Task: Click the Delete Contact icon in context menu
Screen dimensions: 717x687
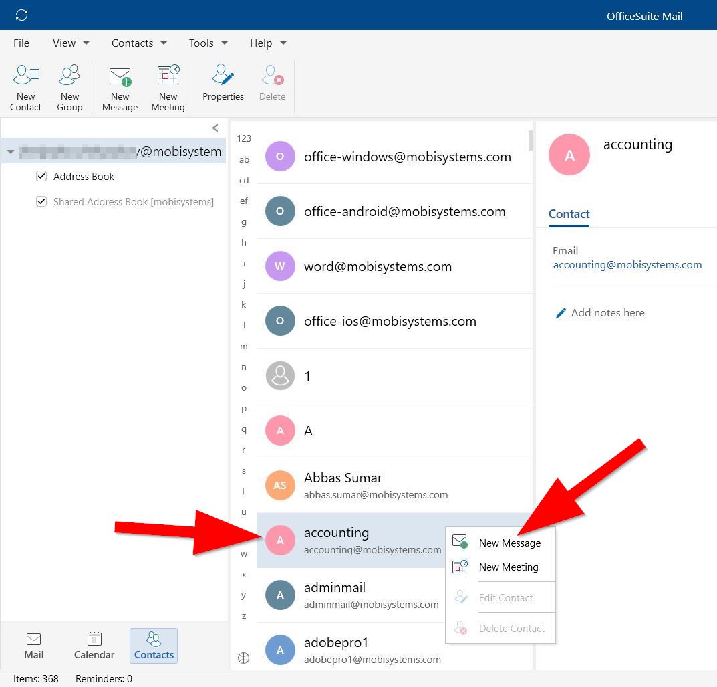Action: [x=461, y=628]
